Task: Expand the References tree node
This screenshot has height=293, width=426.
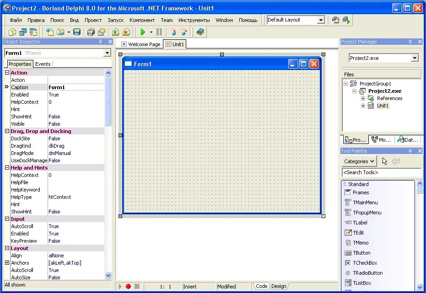Action: click(x=363, y=98)
